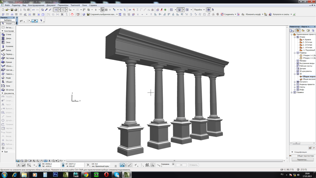Toggle the diagonal line button in tracker bar
Viewport: 316px width, 178px height.
pos(130,165)
